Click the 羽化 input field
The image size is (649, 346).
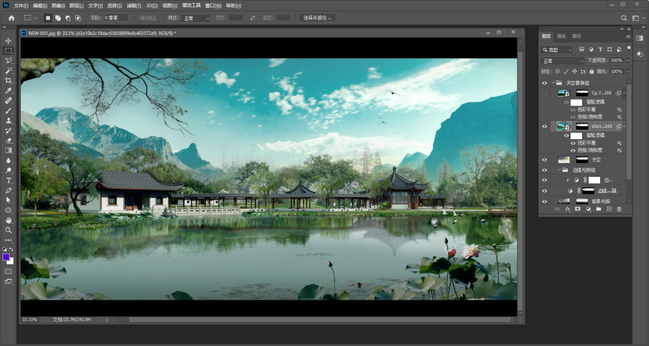point(115,18)
